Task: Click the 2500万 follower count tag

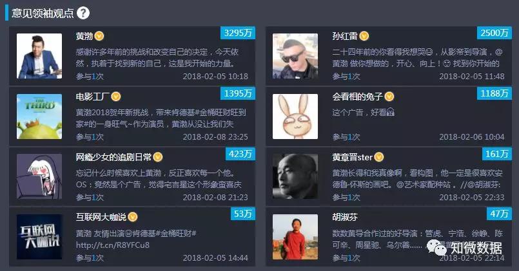Action: (494, 33)
